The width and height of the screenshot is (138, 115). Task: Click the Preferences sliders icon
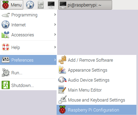(6, 60)
